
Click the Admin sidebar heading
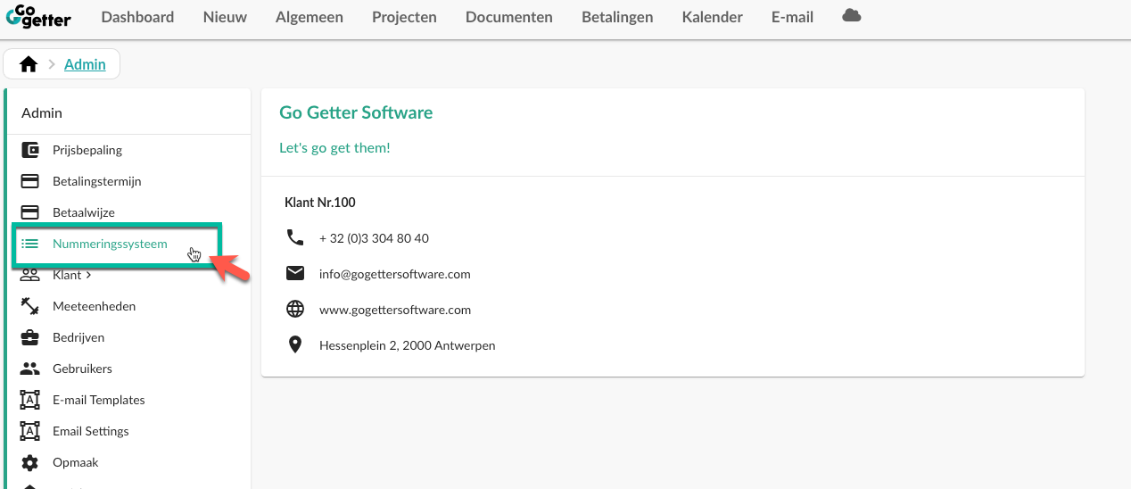tap(42, 112)
